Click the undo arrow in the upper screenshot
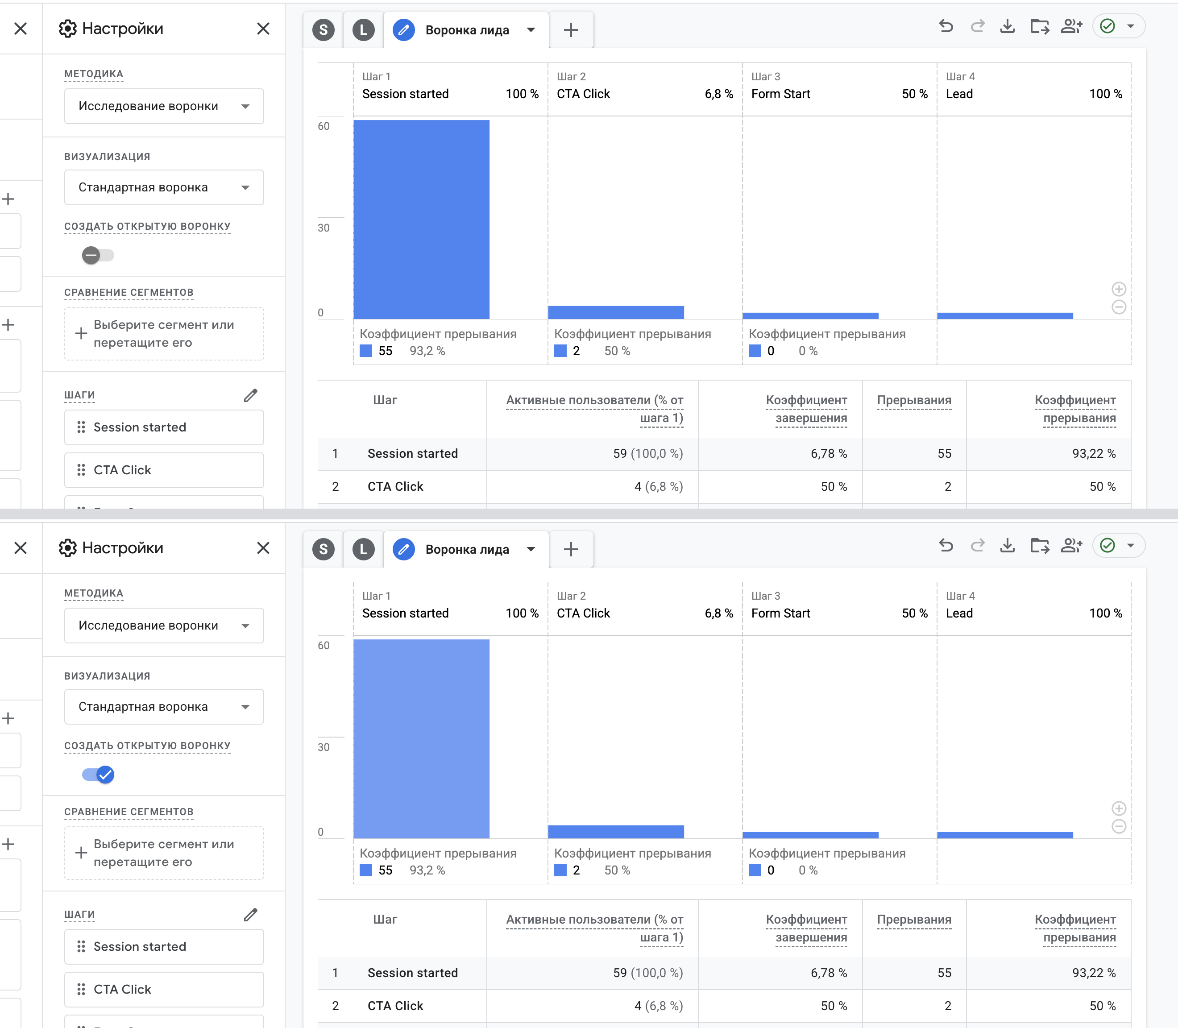1178x1028 pixels. [x=946, y=26]
